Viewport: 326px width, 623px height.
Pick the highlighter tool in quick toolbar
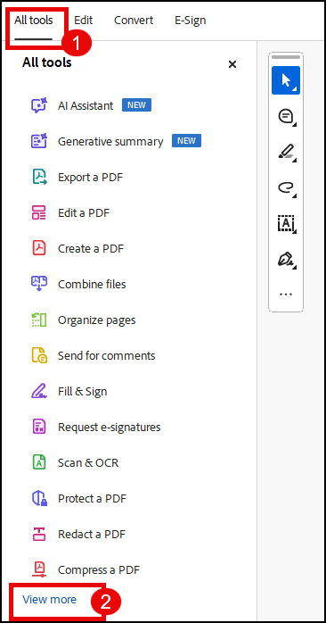[x=286, y=153]
